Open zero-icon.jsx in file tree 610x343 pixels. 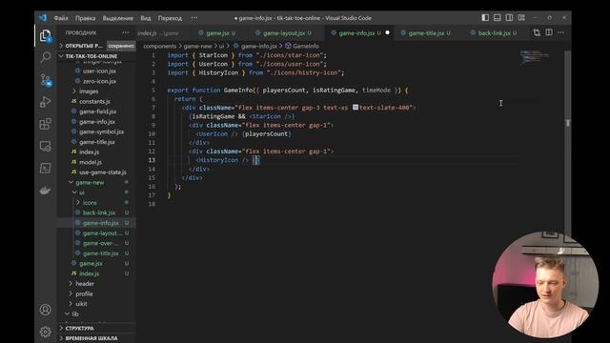(99, 81)
